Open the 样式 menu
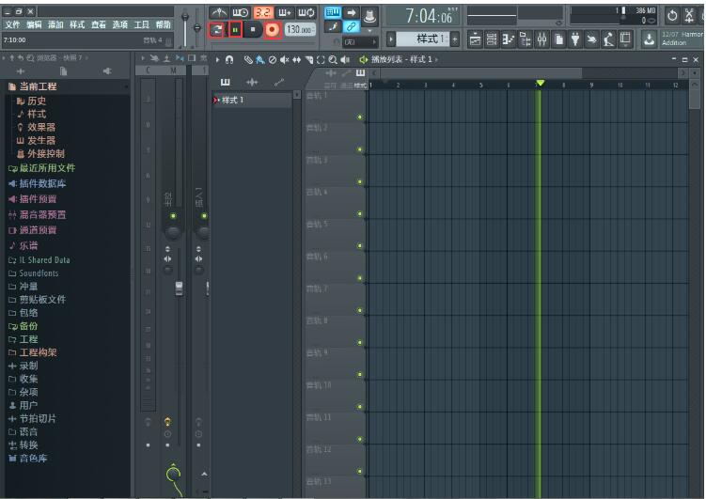Screen dimensions: 706x499 click(x=77, y=24)
